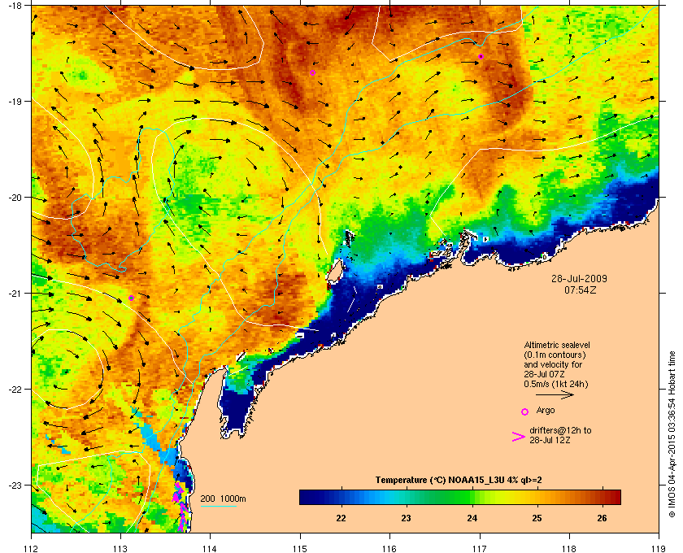Click the longitude axis label 115
Image resolution: width=683 pixels, height=553 pixels.
coord(300,548)
